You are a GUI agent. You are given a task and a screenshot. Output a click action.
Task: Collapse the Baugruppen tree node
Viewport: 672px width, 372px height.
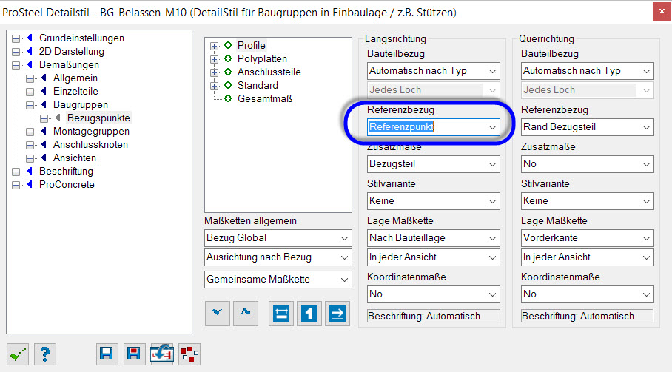30,105
